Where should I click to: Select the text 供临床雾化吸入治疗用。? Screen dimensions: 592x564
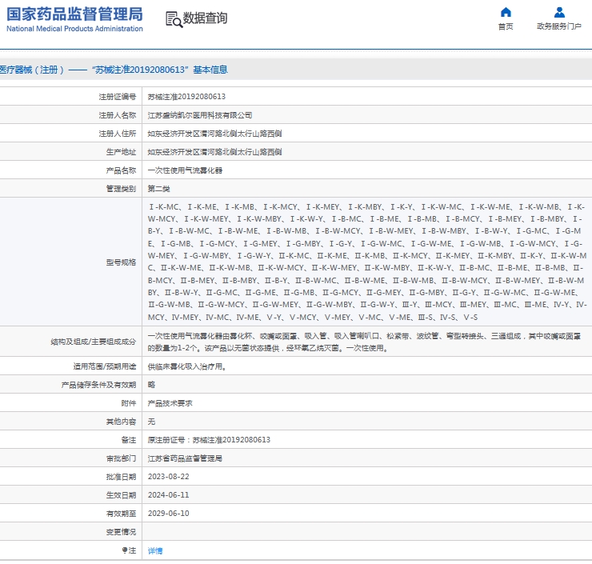(x=187, y=366)
